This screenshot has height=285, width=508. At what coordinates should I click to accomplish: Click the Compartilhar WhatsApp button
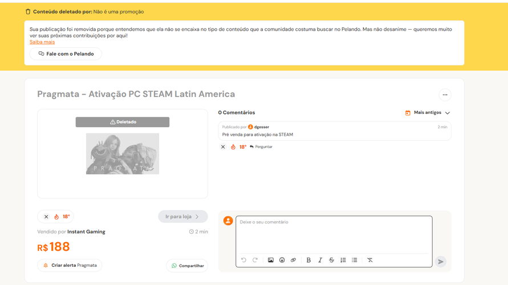[187, 266]
